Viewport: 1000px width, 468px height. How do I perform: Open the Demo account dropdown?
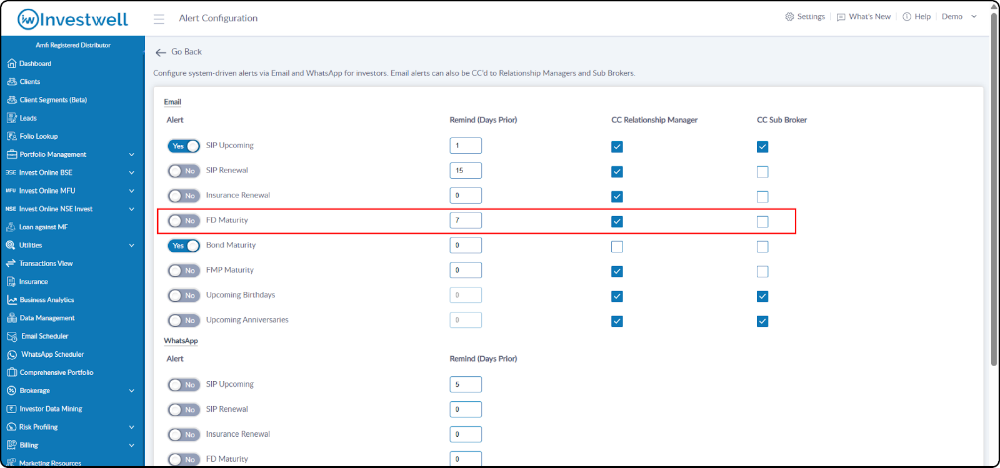pos(959,17)
